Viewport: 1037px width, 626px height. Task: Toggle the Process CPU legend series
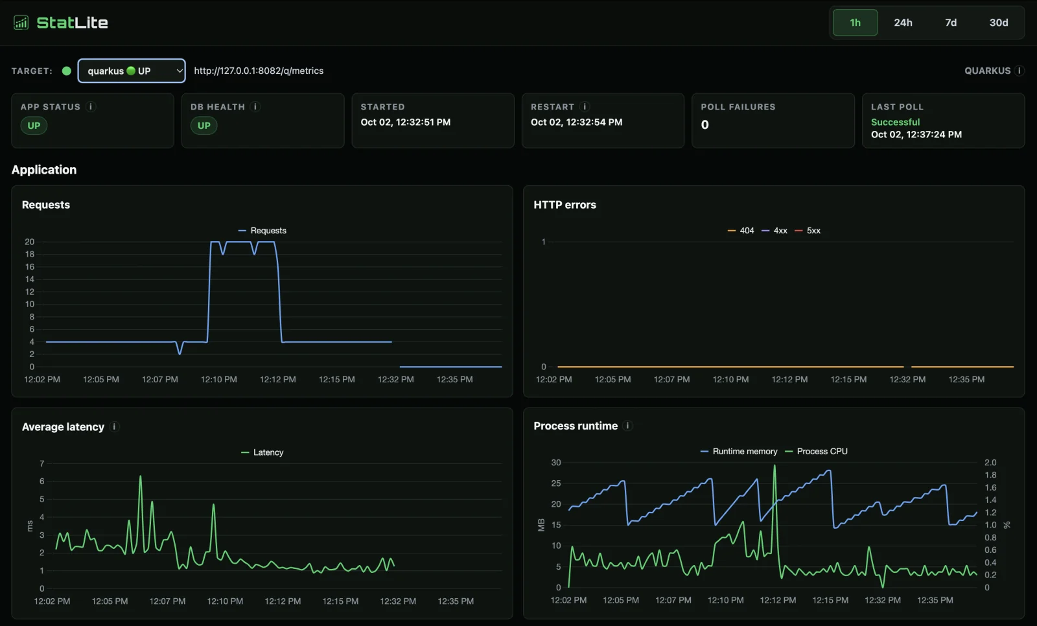click(816, 452)
